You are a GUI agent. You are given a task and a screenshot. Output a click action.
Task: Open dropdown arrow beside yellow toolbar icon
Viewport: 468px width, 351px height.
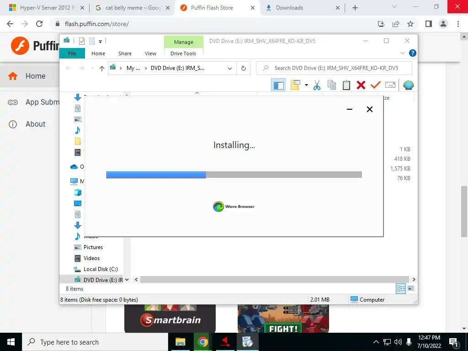click(306, 85)
